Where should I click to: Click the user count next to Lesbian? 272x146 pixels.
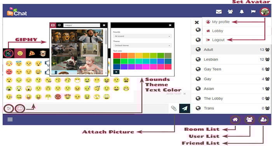(265, 60)
